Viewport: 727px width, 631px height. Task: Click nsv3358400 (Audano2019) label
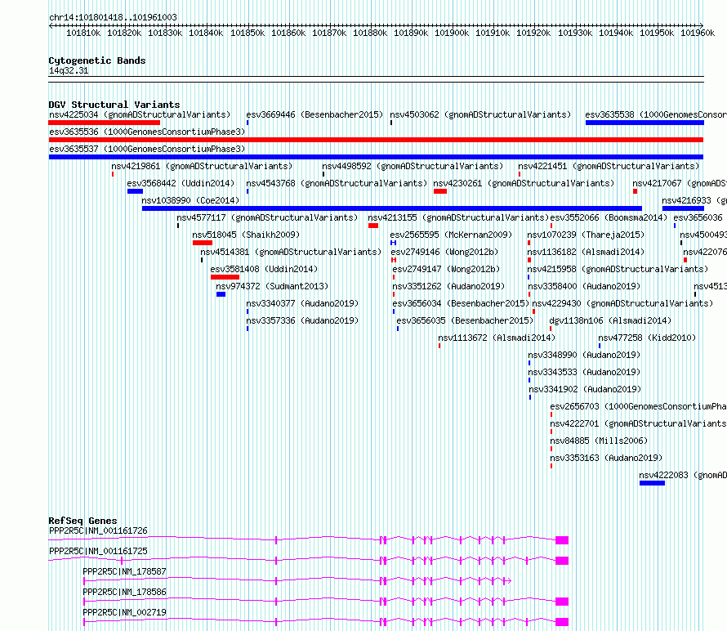584,286
